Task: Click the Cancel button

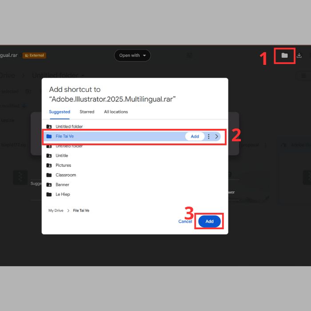Action: 185,221
